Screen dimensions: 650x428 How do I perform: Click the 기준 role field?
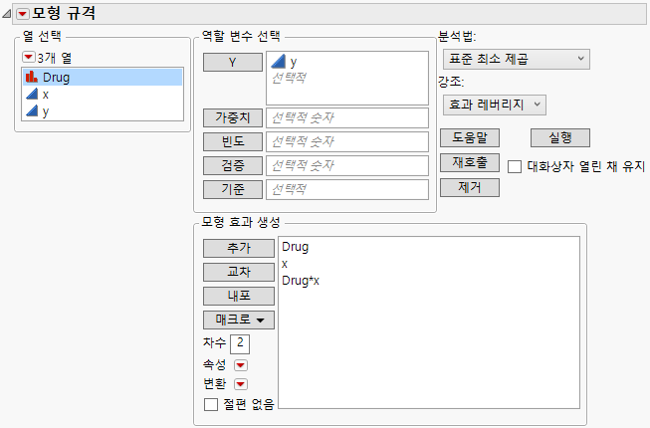pyautogui.click(x=347, y=189)
